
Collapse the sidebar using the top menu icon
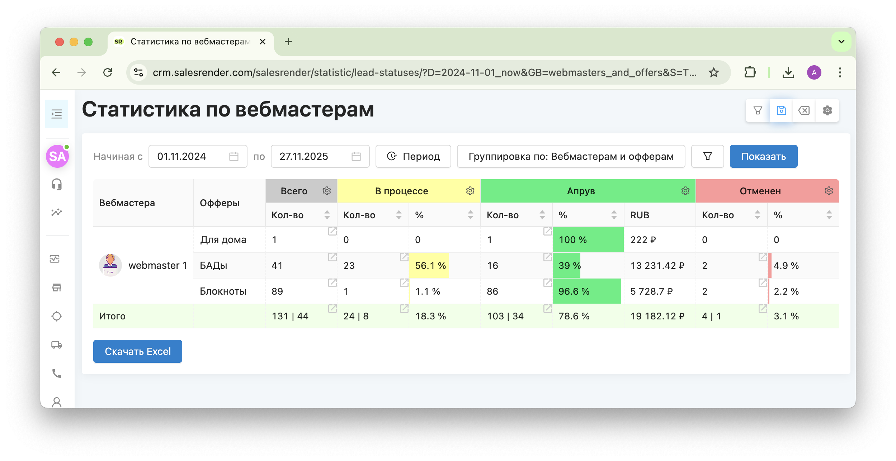click(56, 114)
